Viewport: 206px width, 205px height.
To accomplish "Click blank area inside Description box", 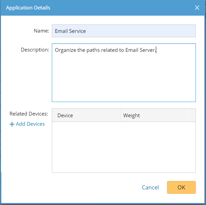I will (124, 78).
